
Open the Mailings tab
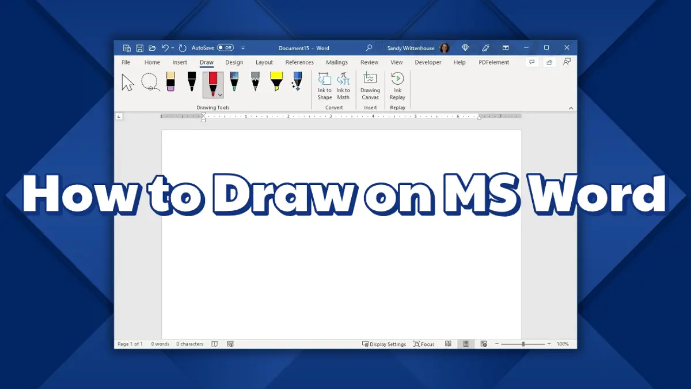pyautogui.click(x=337, y=62)
